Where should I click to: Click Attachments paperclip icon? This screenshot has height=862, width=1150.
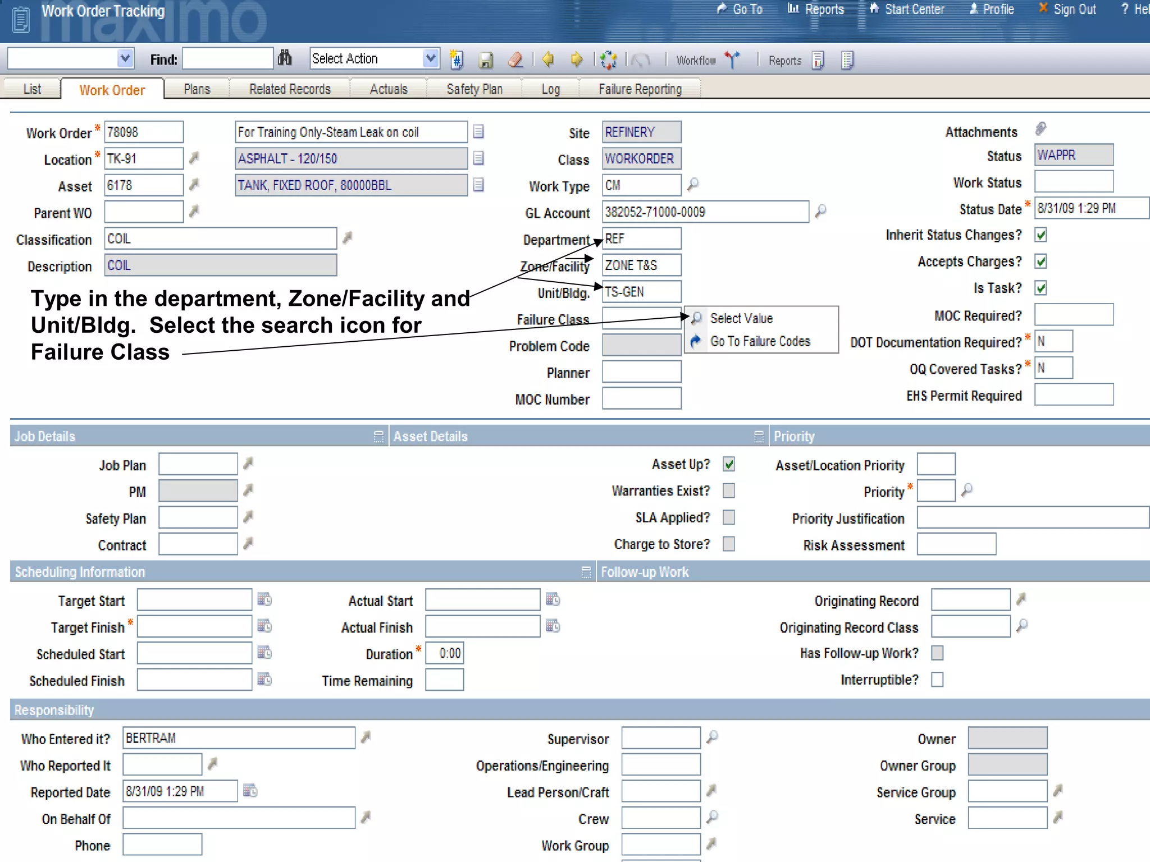[1041, 129]
